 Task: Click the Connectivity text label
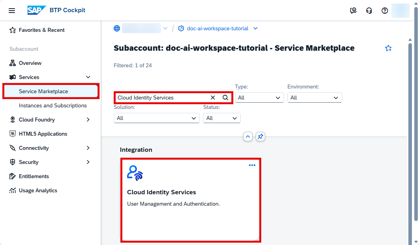pos(34,148)
